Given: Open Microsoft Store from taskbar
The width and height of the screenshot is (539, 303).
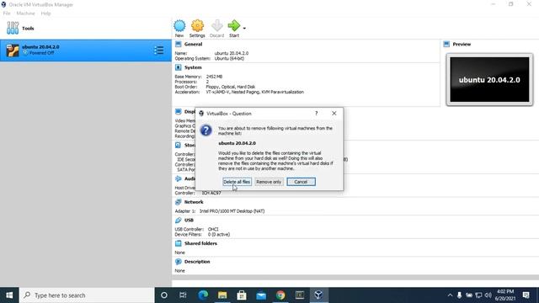Looking at the screenshot, I should click(242, 295).
